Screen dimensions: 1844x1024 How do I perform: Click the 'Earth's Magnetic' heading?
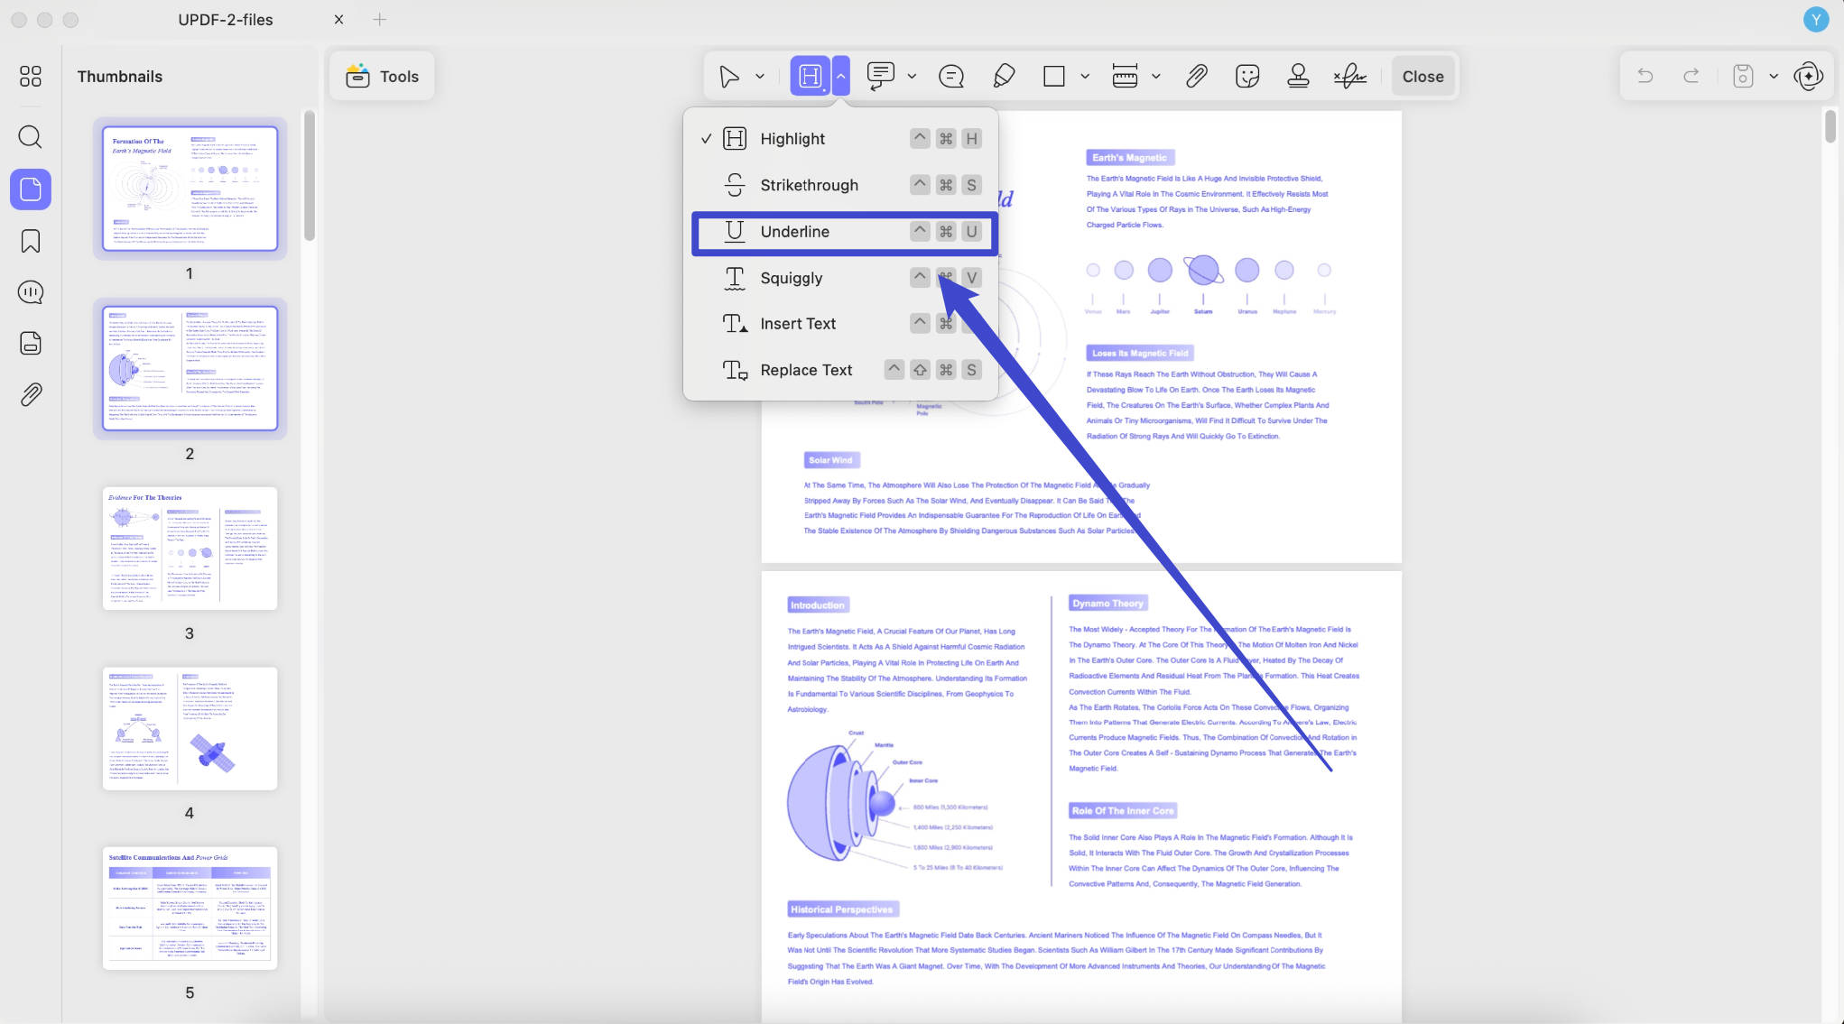coord(1130,158)
